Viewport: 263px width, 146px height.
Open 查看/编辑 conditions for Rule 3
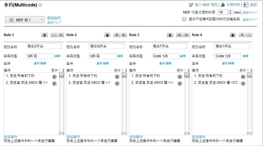165,63
